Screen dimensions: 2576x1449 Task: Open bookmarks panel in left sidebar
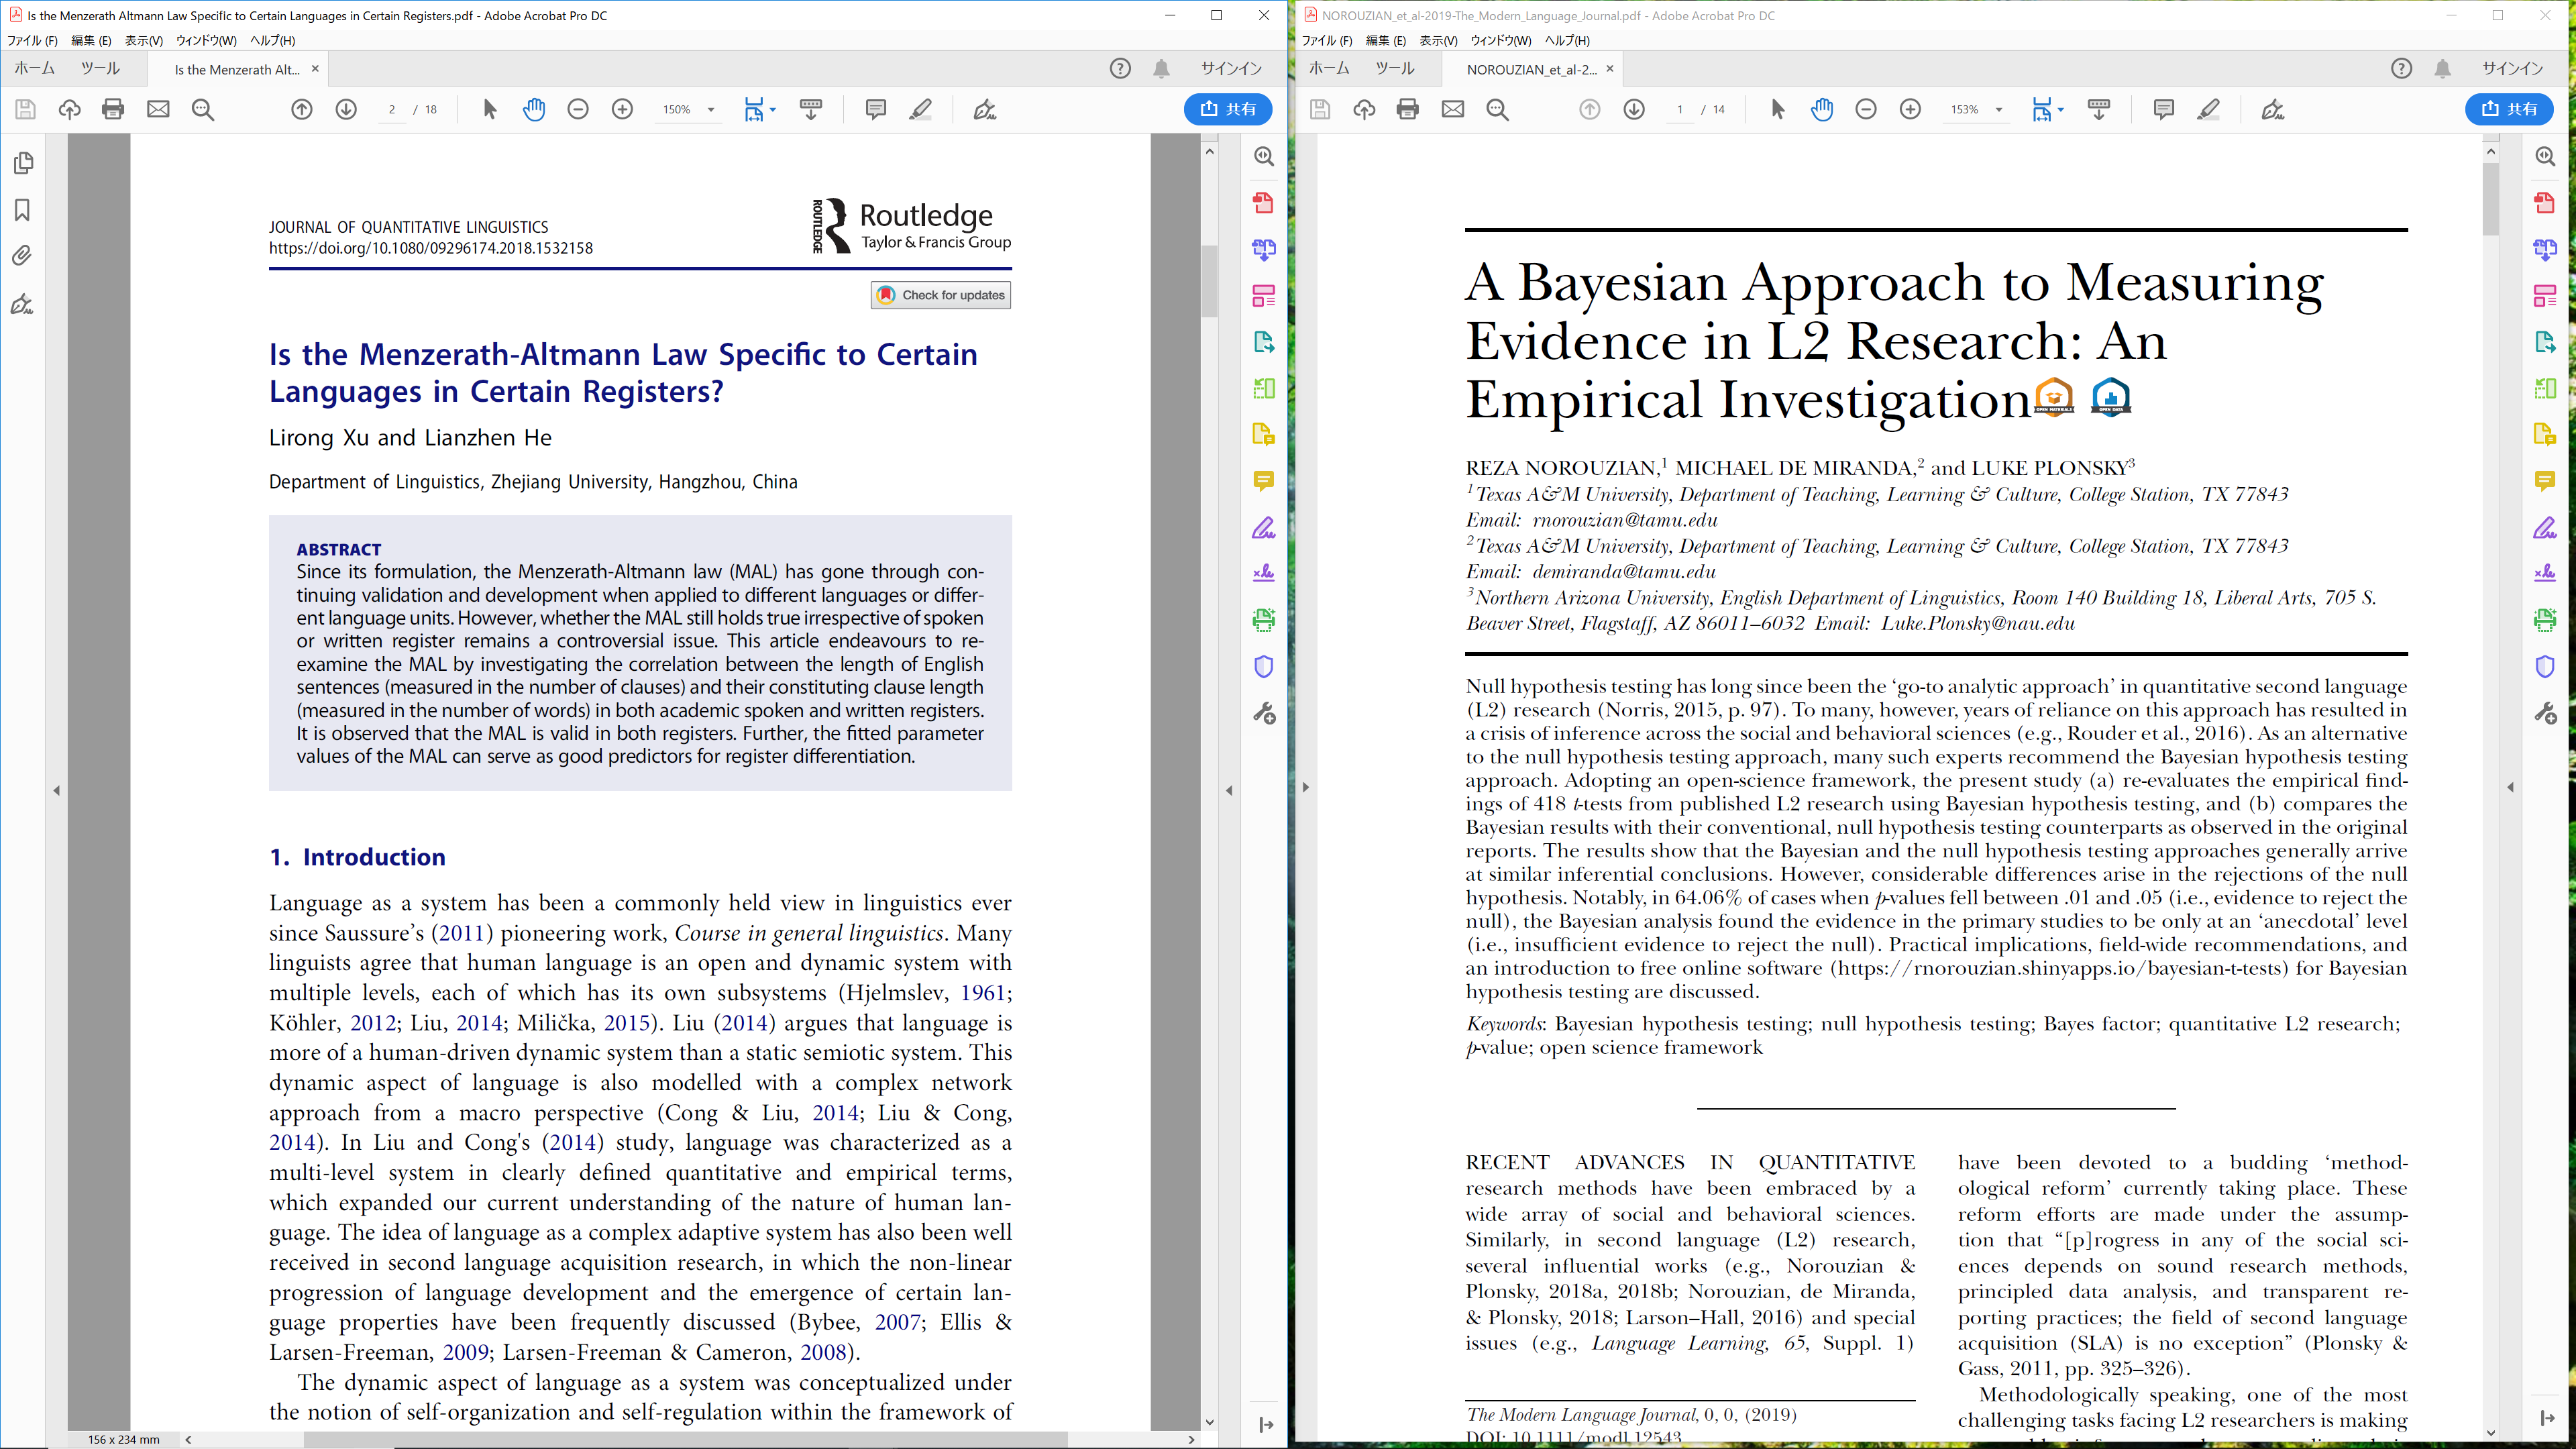(22, 210)
